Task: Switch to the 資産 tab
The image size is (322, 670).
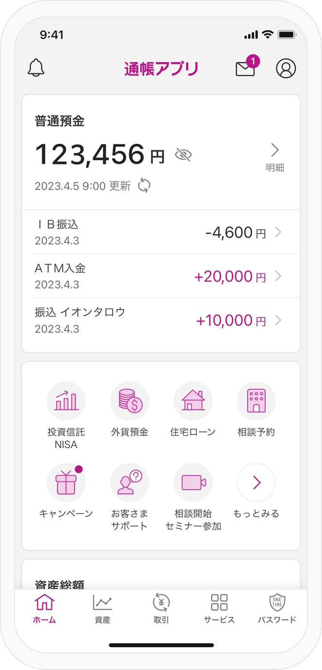Action: [x=102, y=609]
